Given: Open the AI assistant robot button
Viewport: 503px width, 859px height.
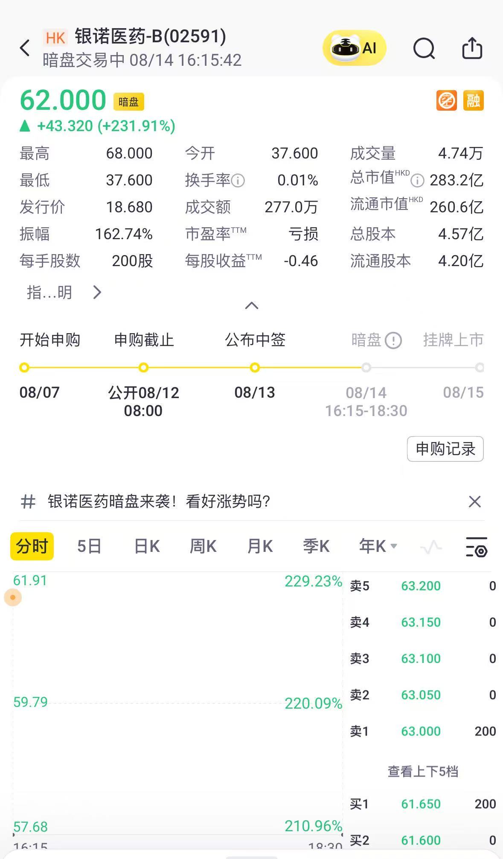Looking at the screenshot, I should pyautogui.click(x=354, y=48).
